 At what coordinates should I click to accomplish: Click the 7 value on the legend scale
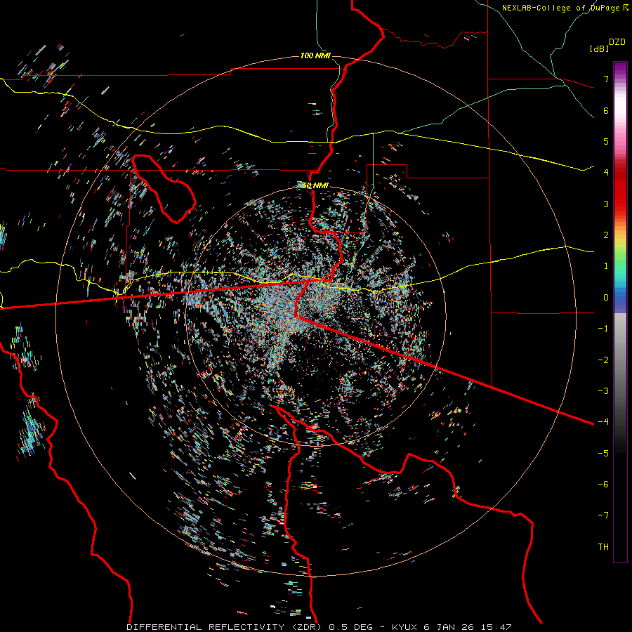pos(606,79)
